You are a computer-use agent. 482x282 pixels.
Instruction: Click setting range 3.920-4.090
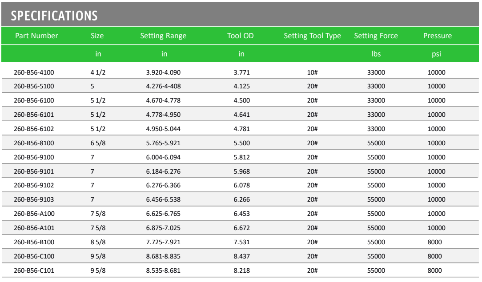pos(163,72)
